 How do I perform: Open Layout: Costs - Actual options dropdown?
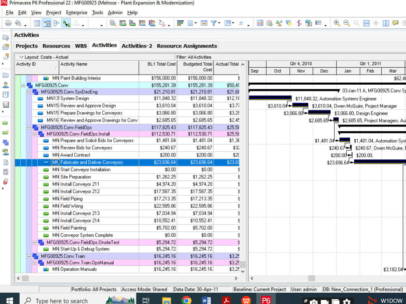click(22, 57)
